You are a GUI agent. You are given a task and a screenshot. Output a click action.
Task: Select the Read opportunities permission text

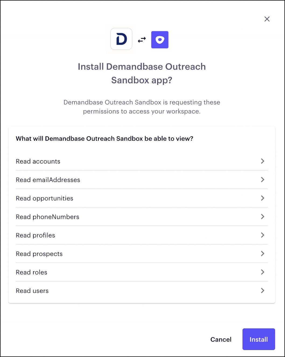point(44,199)
